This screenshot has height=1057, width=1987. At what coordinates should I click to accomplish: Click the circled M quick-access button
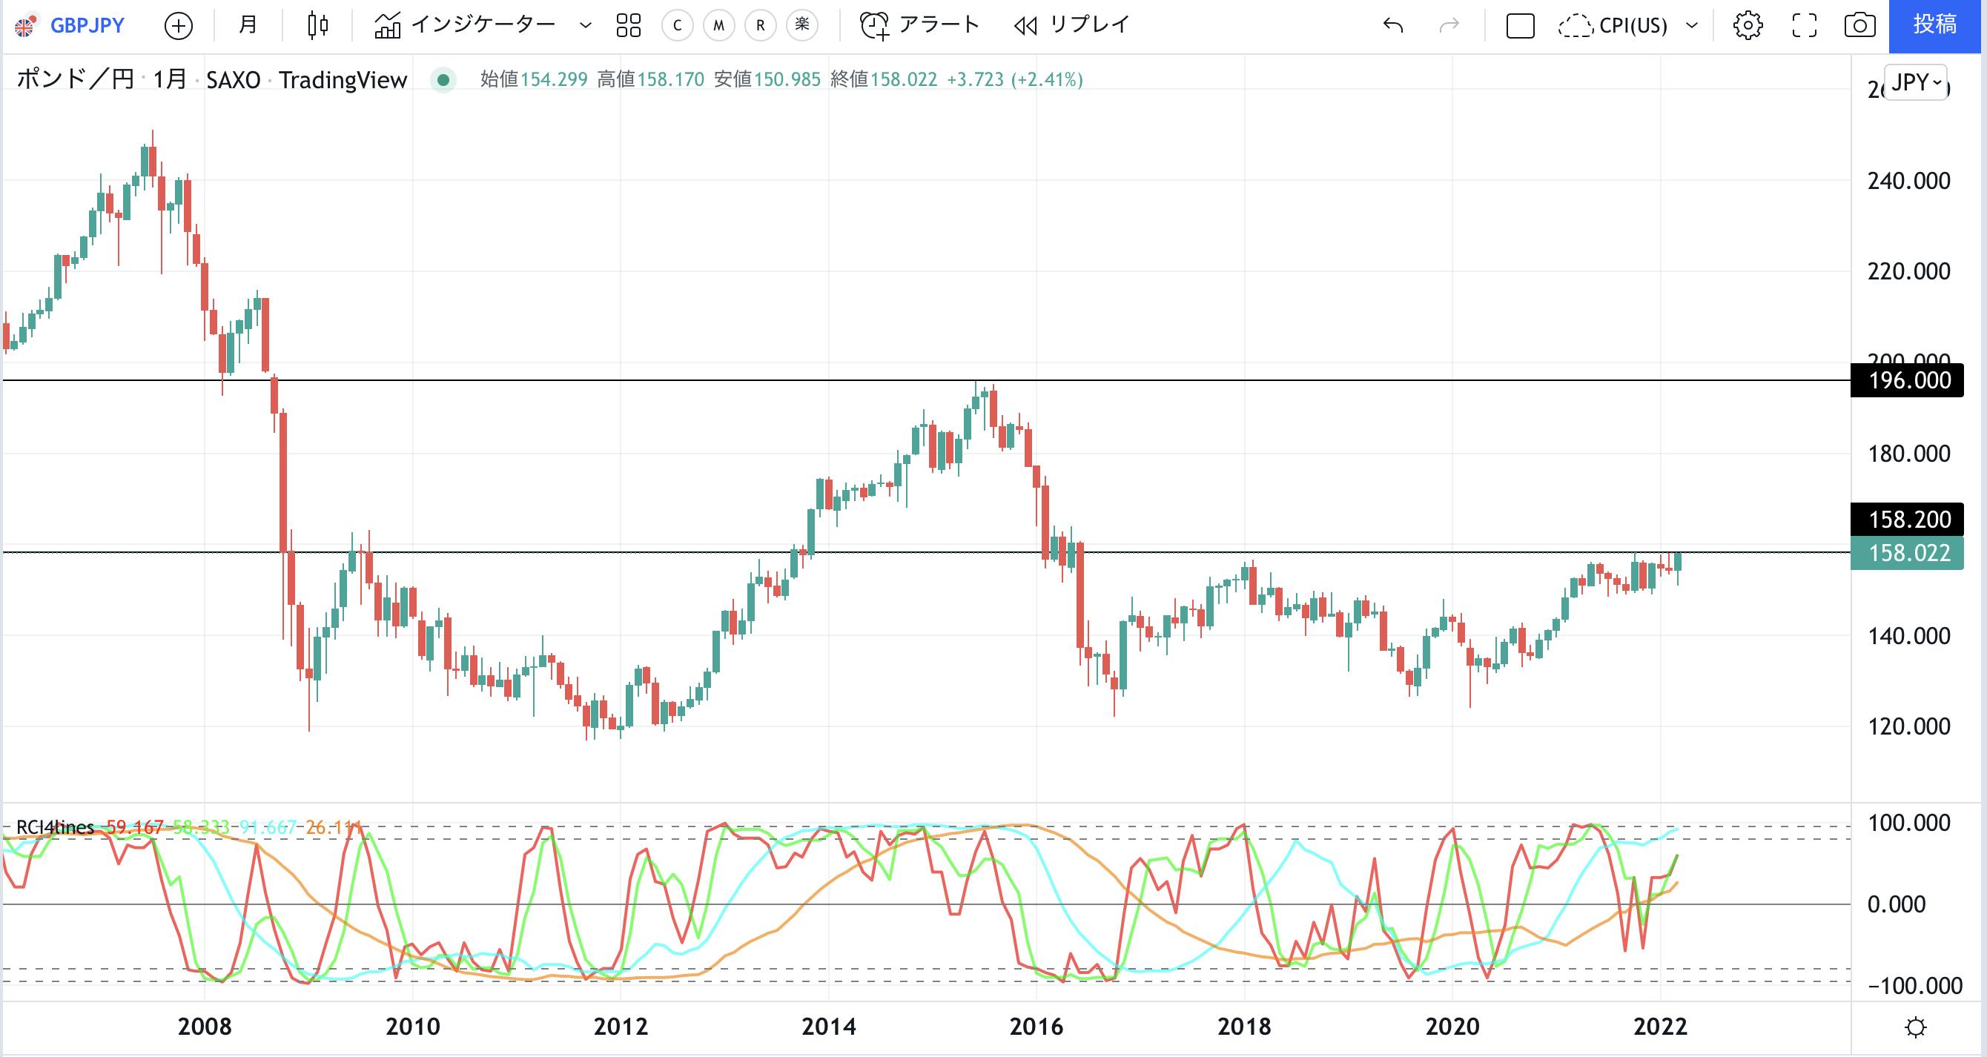pos(719,25)
